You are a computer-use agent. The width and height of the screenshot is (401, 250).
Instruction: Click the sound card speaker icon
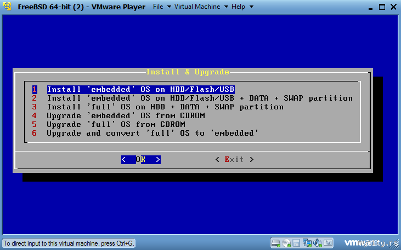tap(318, 243)
